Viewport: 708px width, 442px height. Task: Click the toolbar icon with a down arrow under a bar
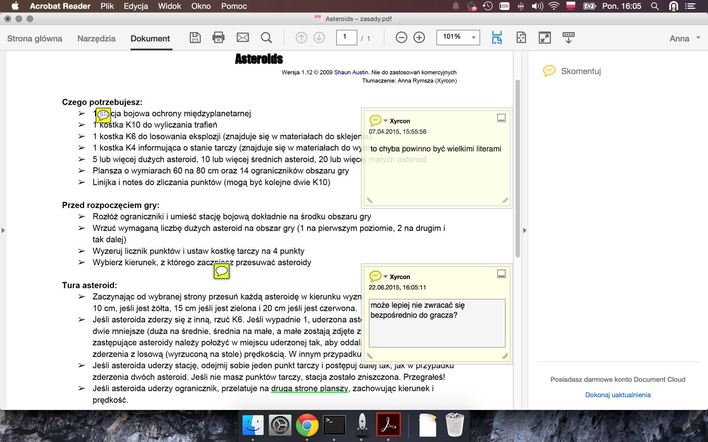pos(568,38)
